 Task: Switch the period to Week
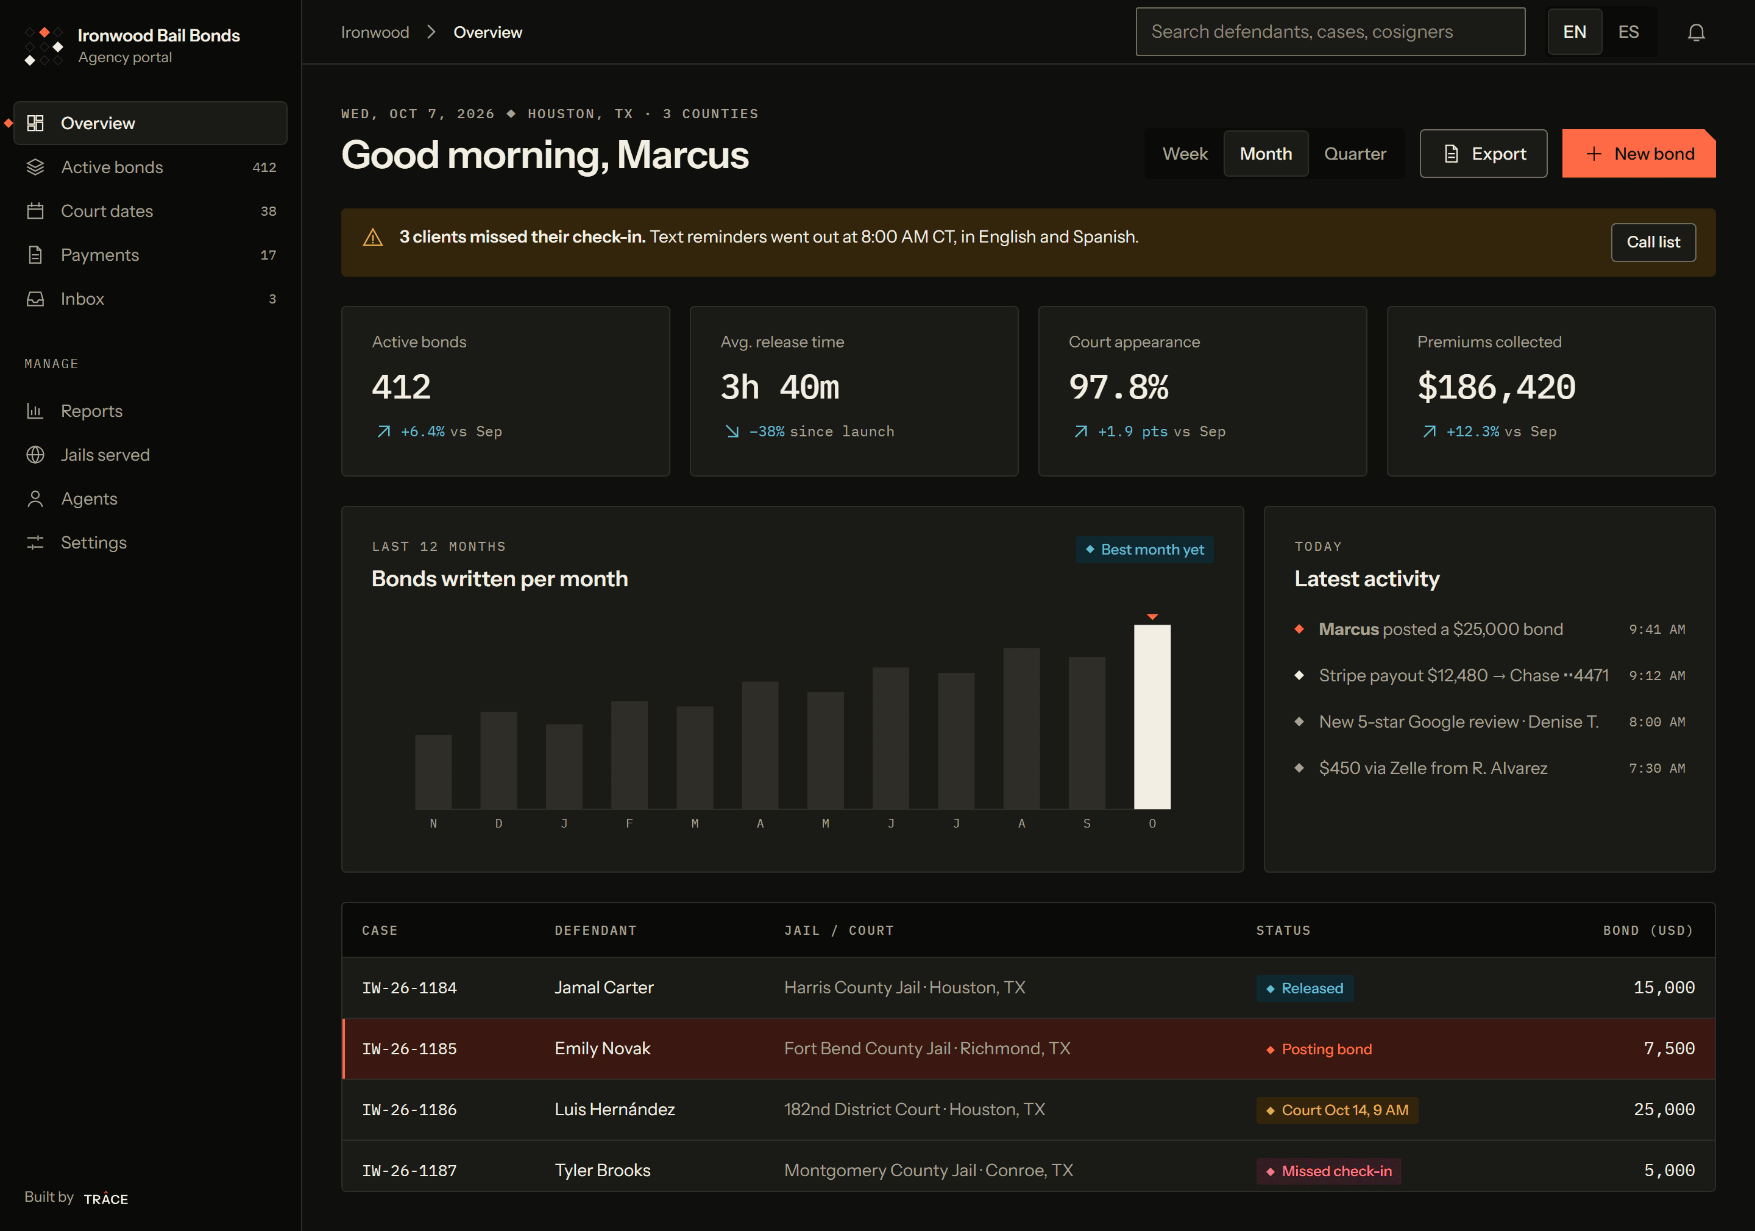(x=1185, y=154)
